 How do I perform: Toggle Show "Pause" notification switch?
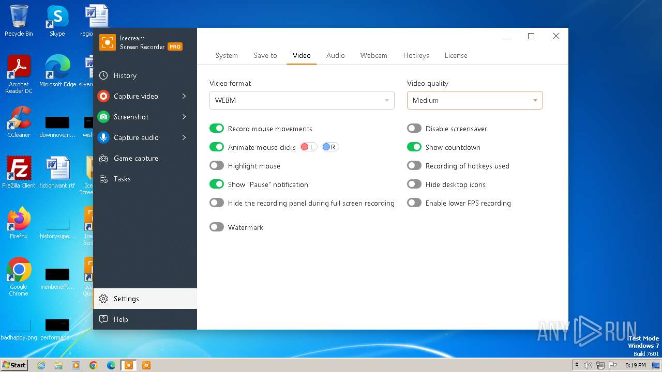[217, 184]
